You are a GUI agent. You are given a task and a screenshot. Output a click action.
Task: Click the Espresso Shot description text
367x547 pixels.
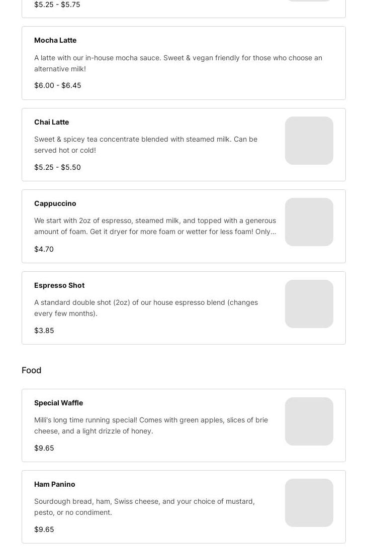(146, 308)
